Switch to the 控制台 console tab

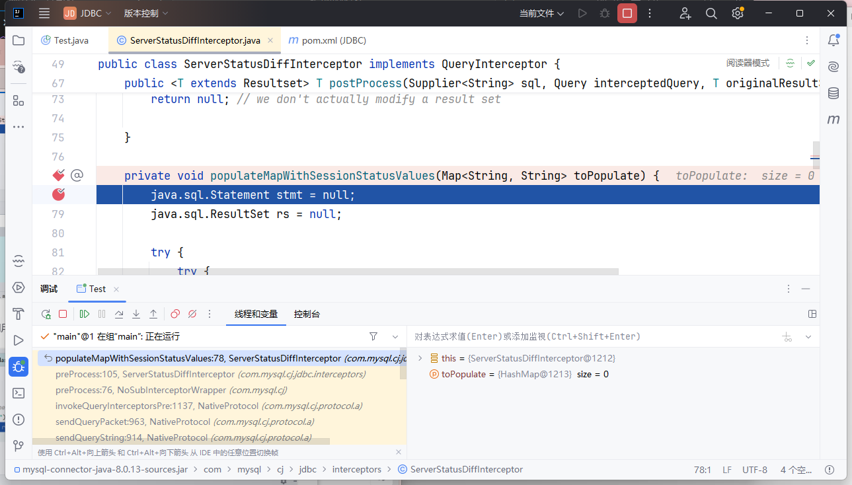(x=307, y=315)
